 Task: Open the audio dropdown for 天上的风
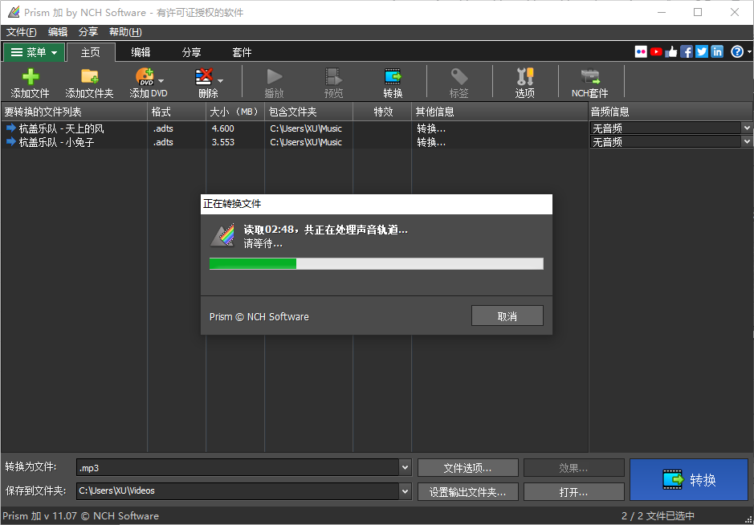747,127
